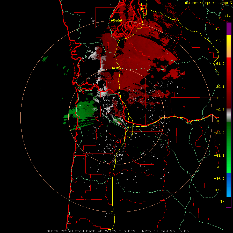Select the blue segment of the color bar

[229, 185]
